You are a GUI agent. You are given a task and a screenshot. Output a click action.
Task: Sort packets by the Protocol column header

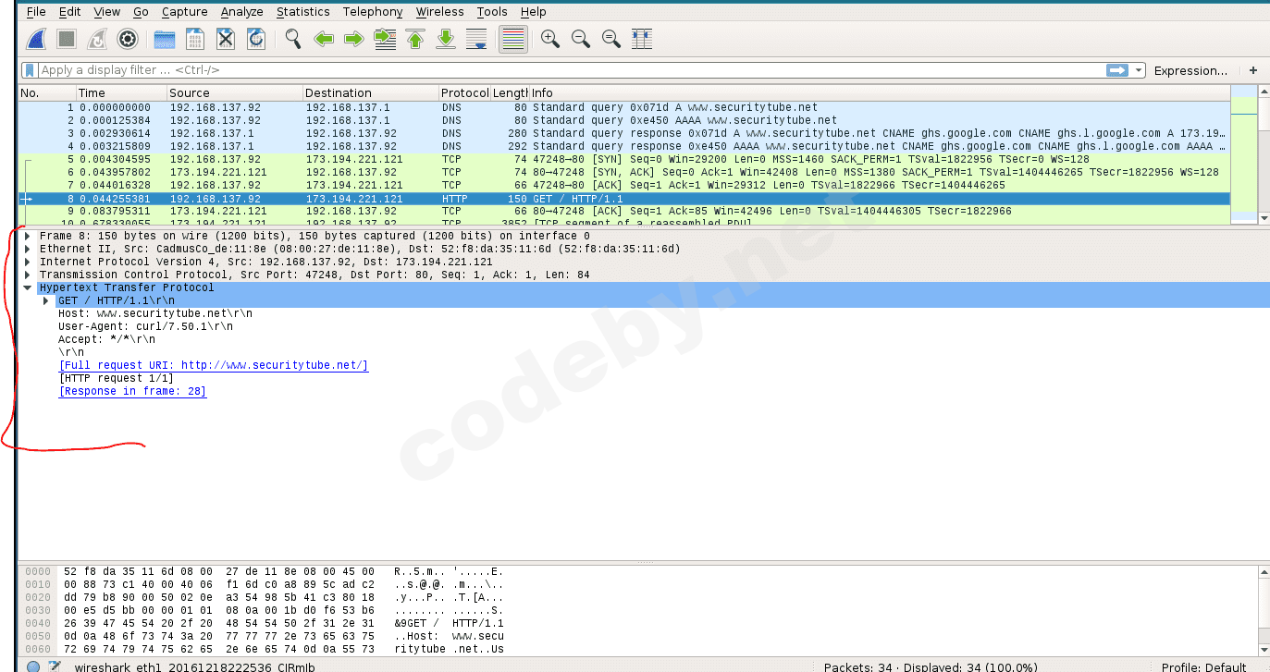point(464,92)
